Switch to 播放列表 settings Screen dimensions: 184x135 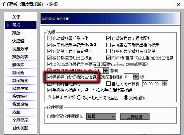tap(21, 57)
